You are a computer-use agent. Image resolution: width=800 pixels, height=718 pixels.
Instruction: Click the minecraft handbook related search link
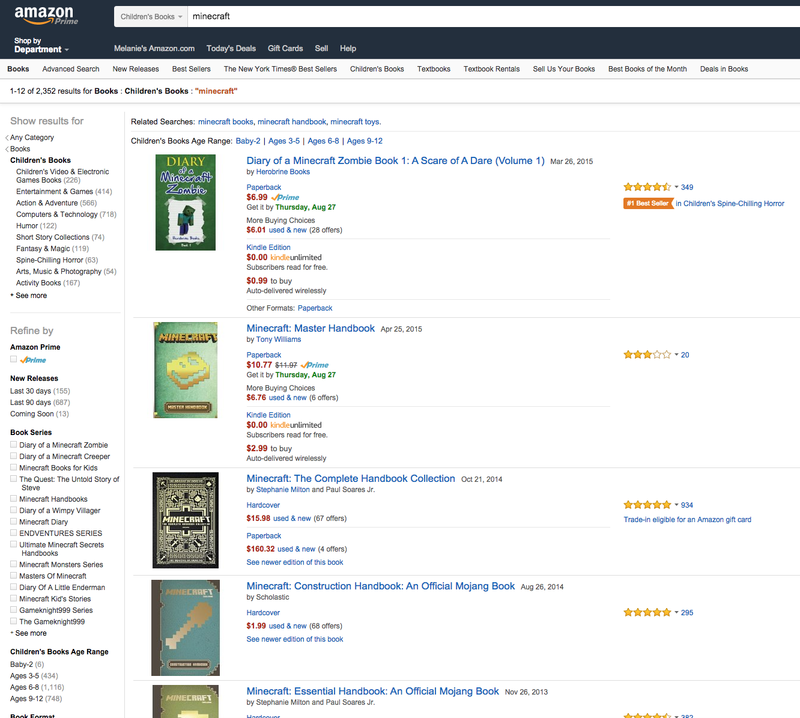[292, 122]
